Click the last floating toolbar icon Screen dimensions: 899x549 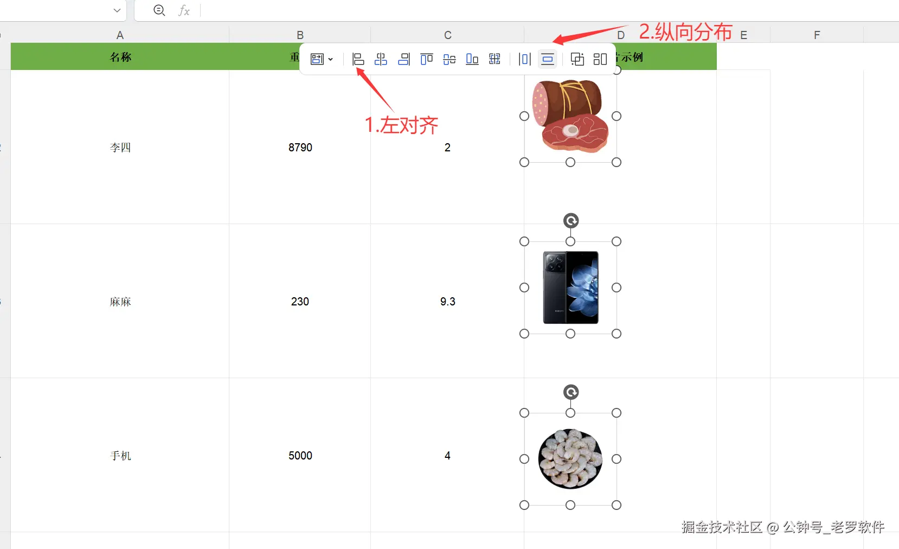point(600,59)
